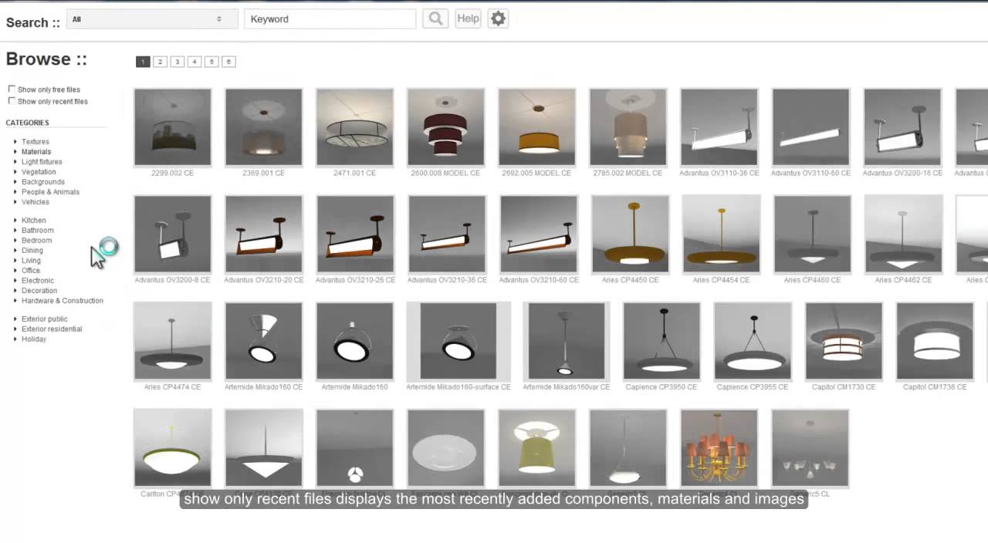The height and width of the screenshot is (543, 988).
Task: Go to results page 6
Action: point(228,62)
